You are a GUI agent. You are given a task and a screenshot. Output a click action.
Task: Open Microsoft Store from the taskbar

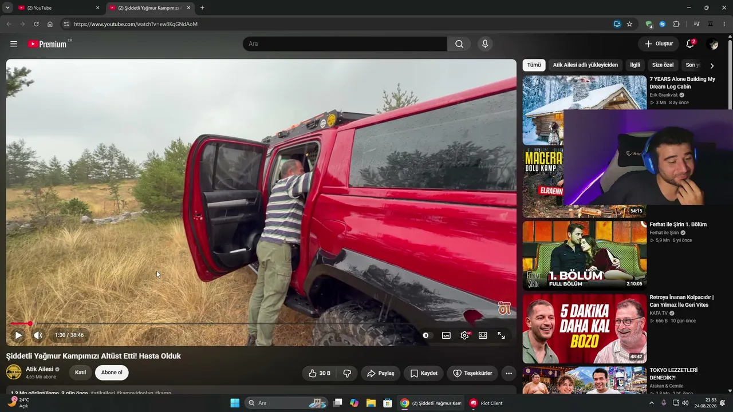[x=387, y=403]
